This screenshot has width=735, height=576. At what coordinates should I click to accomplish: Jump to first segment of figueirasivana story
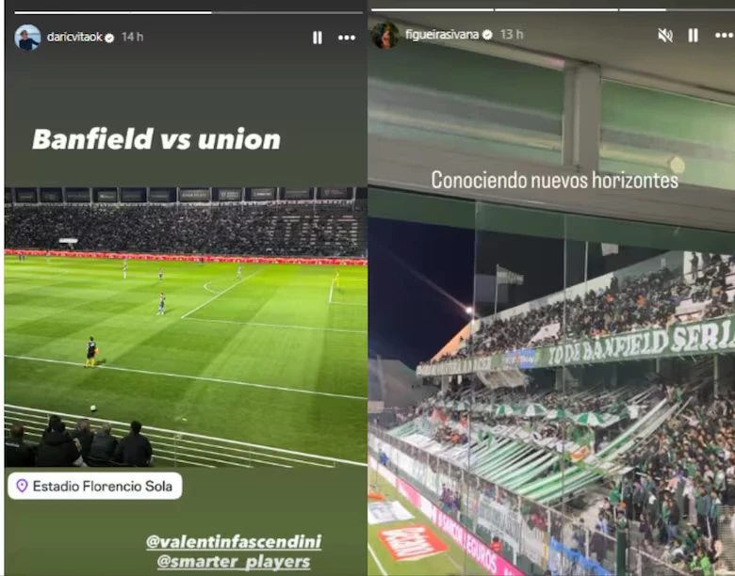click(433, 9)
